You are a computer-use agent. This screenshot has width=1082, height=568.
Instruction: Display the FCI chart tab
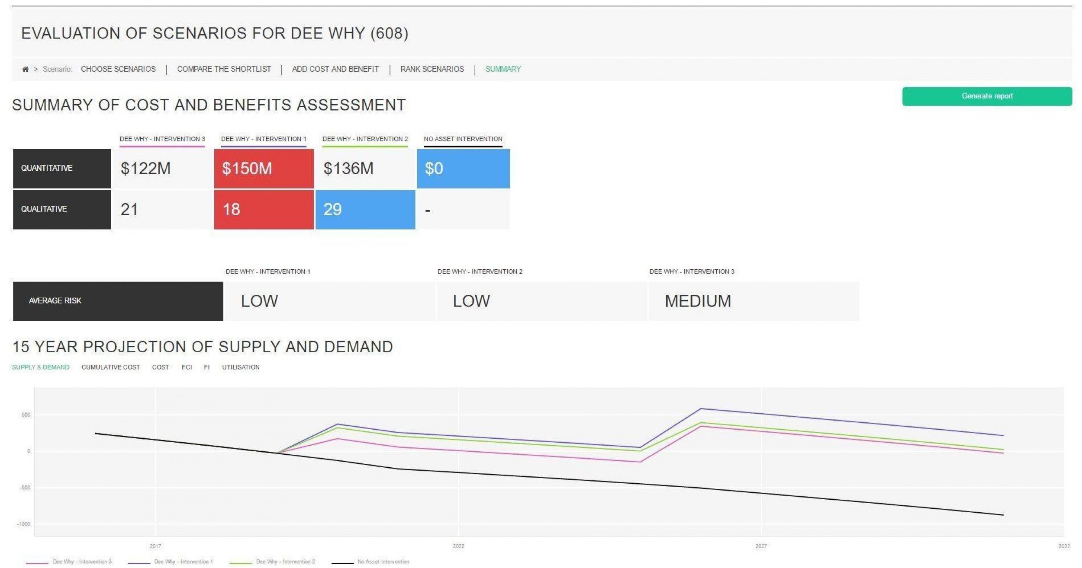point(187,367)
